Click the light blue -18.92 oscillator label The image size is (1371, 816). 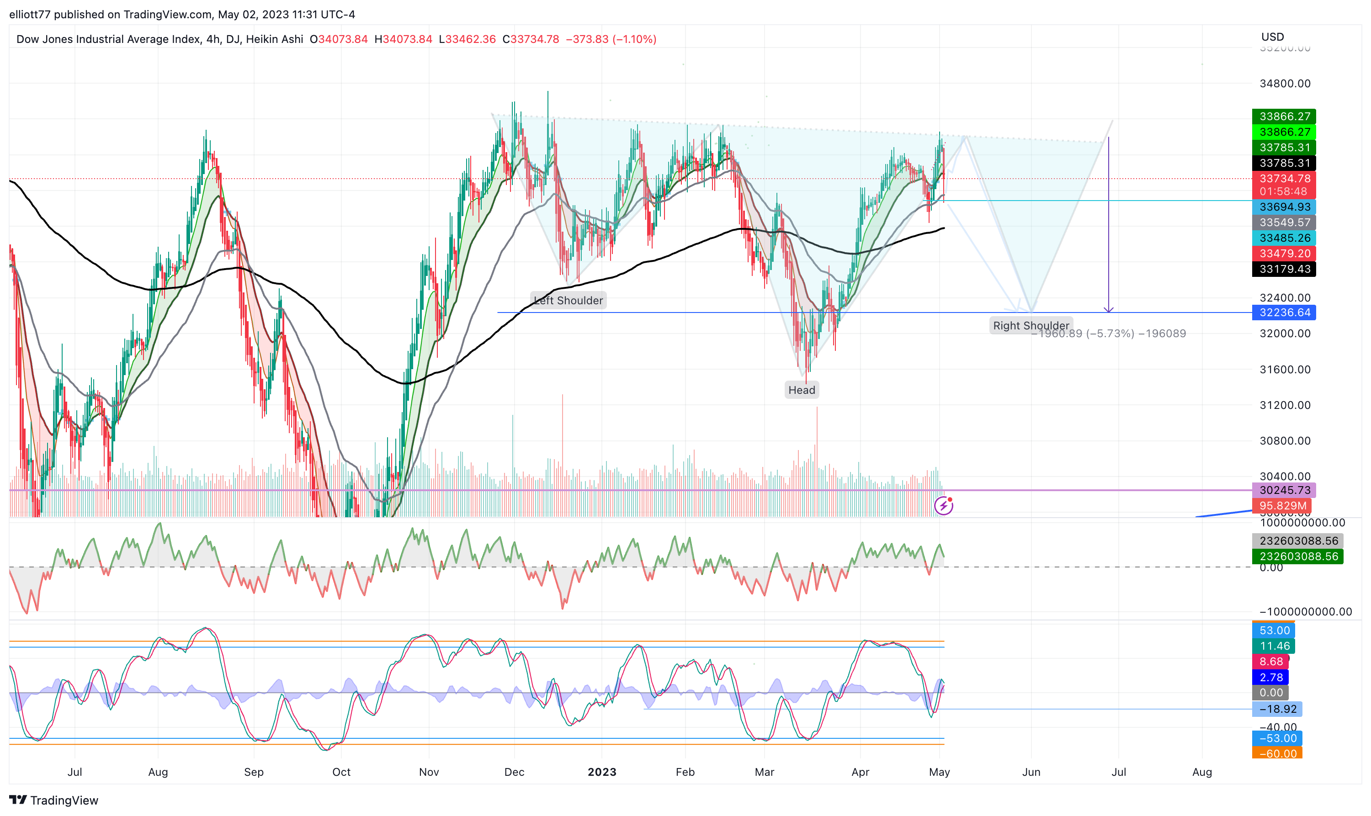pyautogui.click(x=1277, y=709)
